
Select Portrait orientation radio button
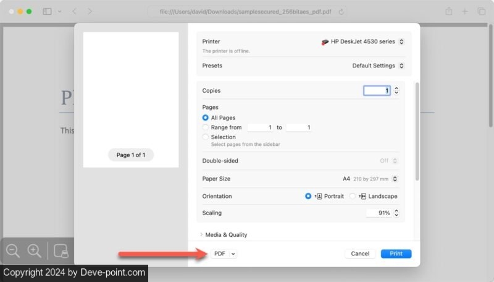[x=308, y=196]
